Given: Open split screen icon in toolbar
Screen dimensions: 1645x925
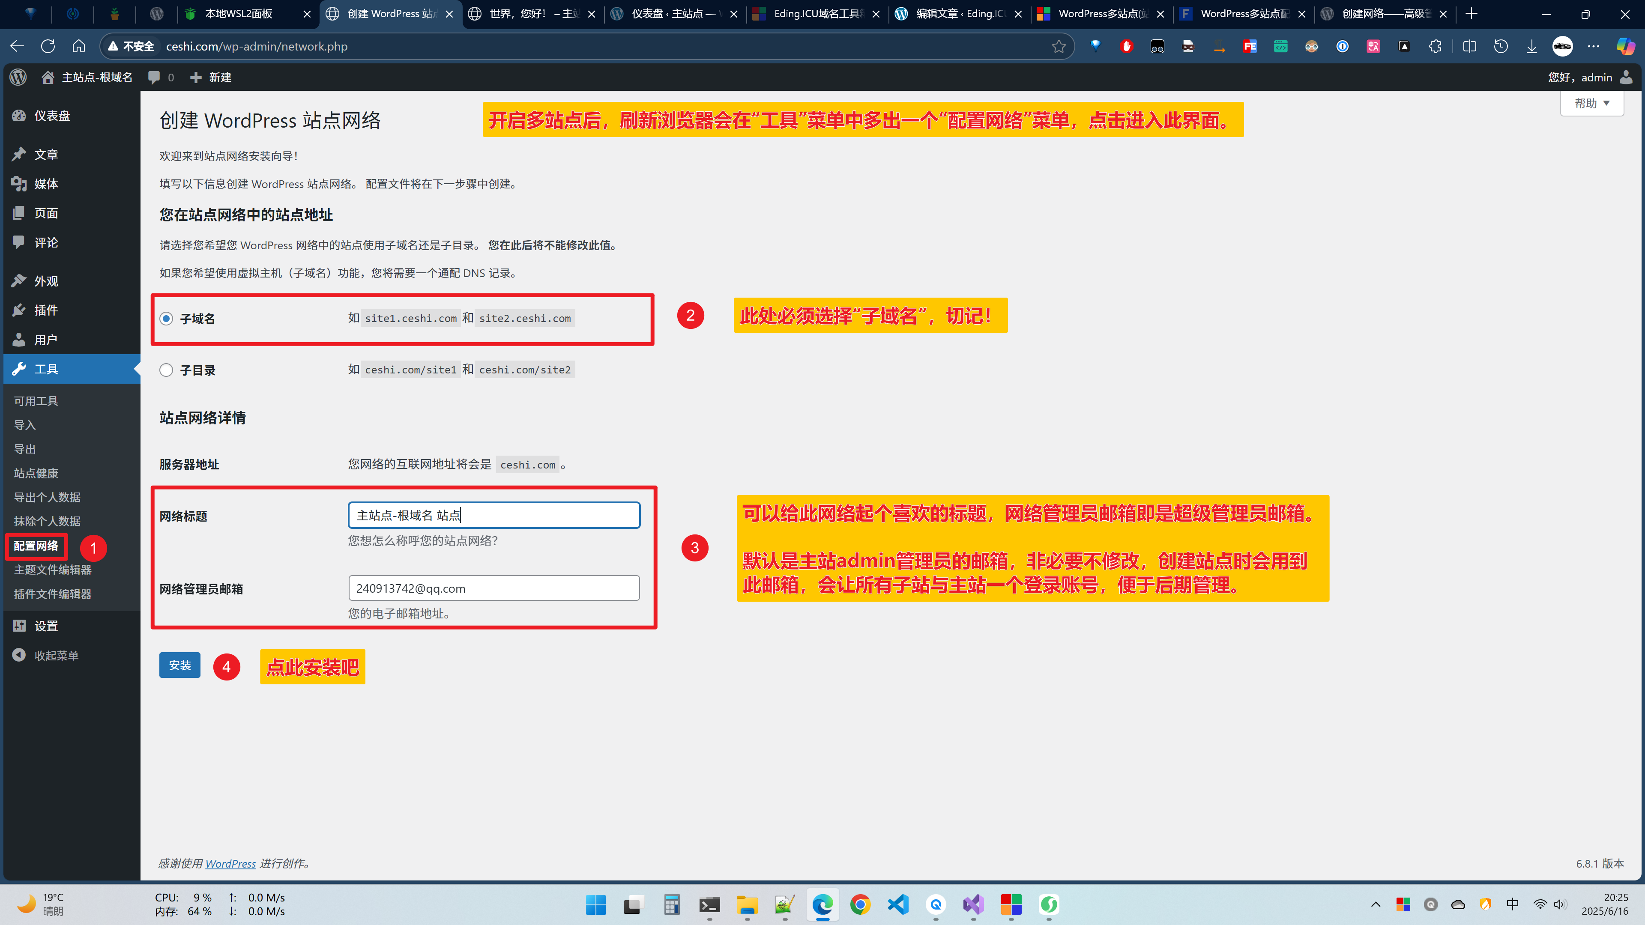Looking at the screenshot, I should (1469, 46).
